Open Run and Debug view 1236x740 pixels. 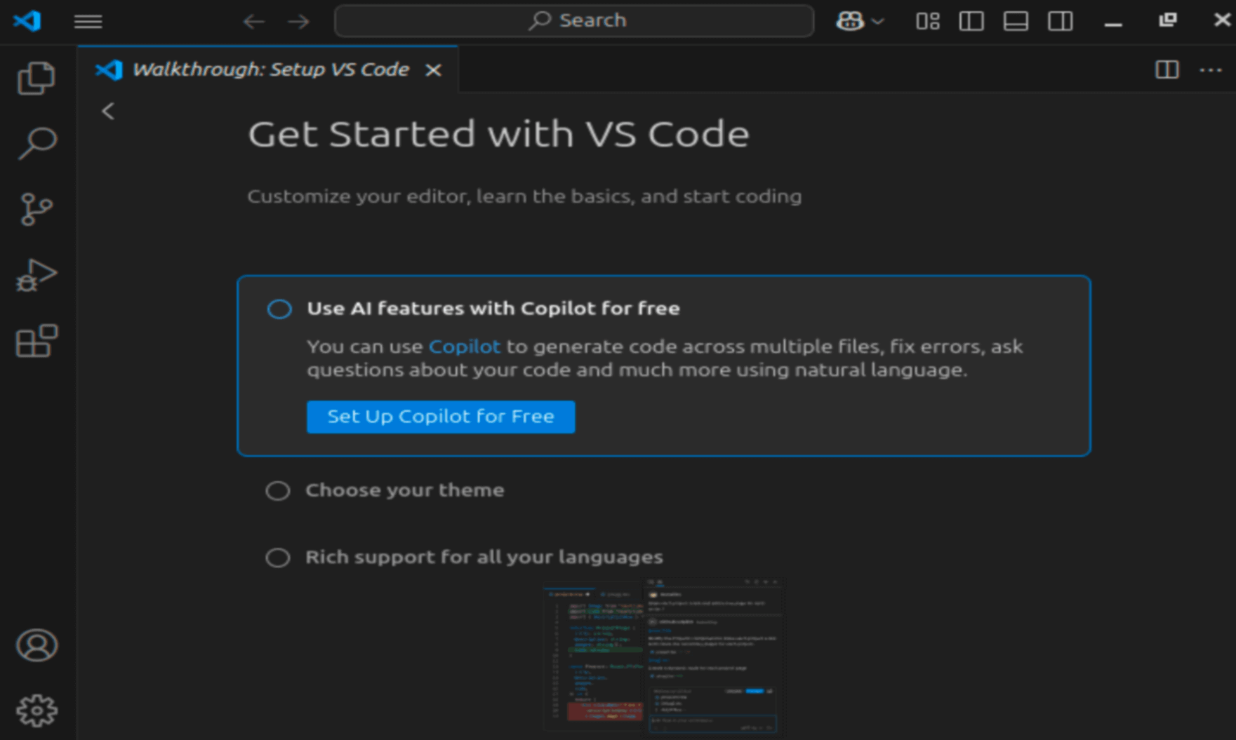tap(36, 275)
